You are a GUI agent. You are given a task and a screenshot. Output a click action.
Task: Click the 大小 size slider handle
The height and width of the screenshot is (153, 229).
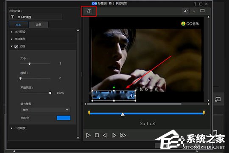[x=30, y=64]
